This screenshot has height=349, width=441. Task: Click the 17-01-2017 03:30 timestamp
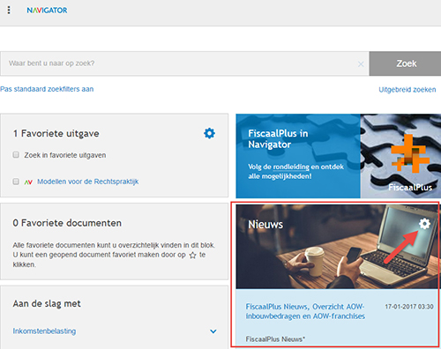(409, 307)
